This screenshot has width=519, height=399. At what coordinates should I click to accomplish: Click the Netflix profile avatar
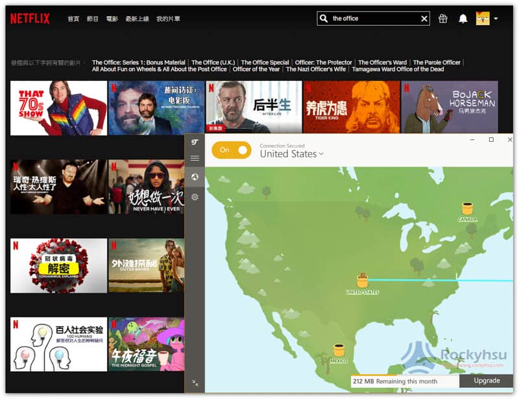[x=483, y=19]
